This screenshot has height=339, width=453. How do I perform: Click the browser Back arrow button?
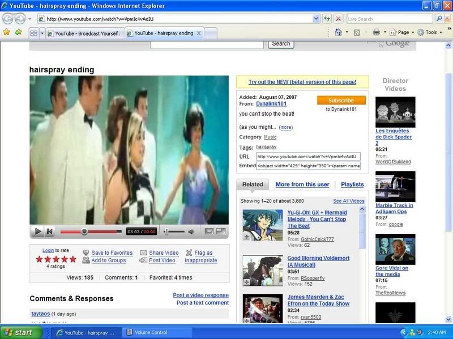8,19
